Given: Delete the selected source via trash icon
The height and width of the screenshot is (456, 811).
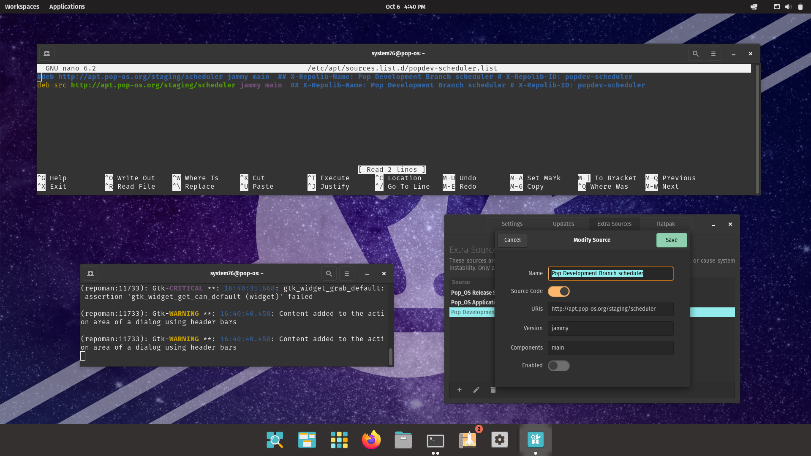Looking at the screenshot, I should point(493,390).
